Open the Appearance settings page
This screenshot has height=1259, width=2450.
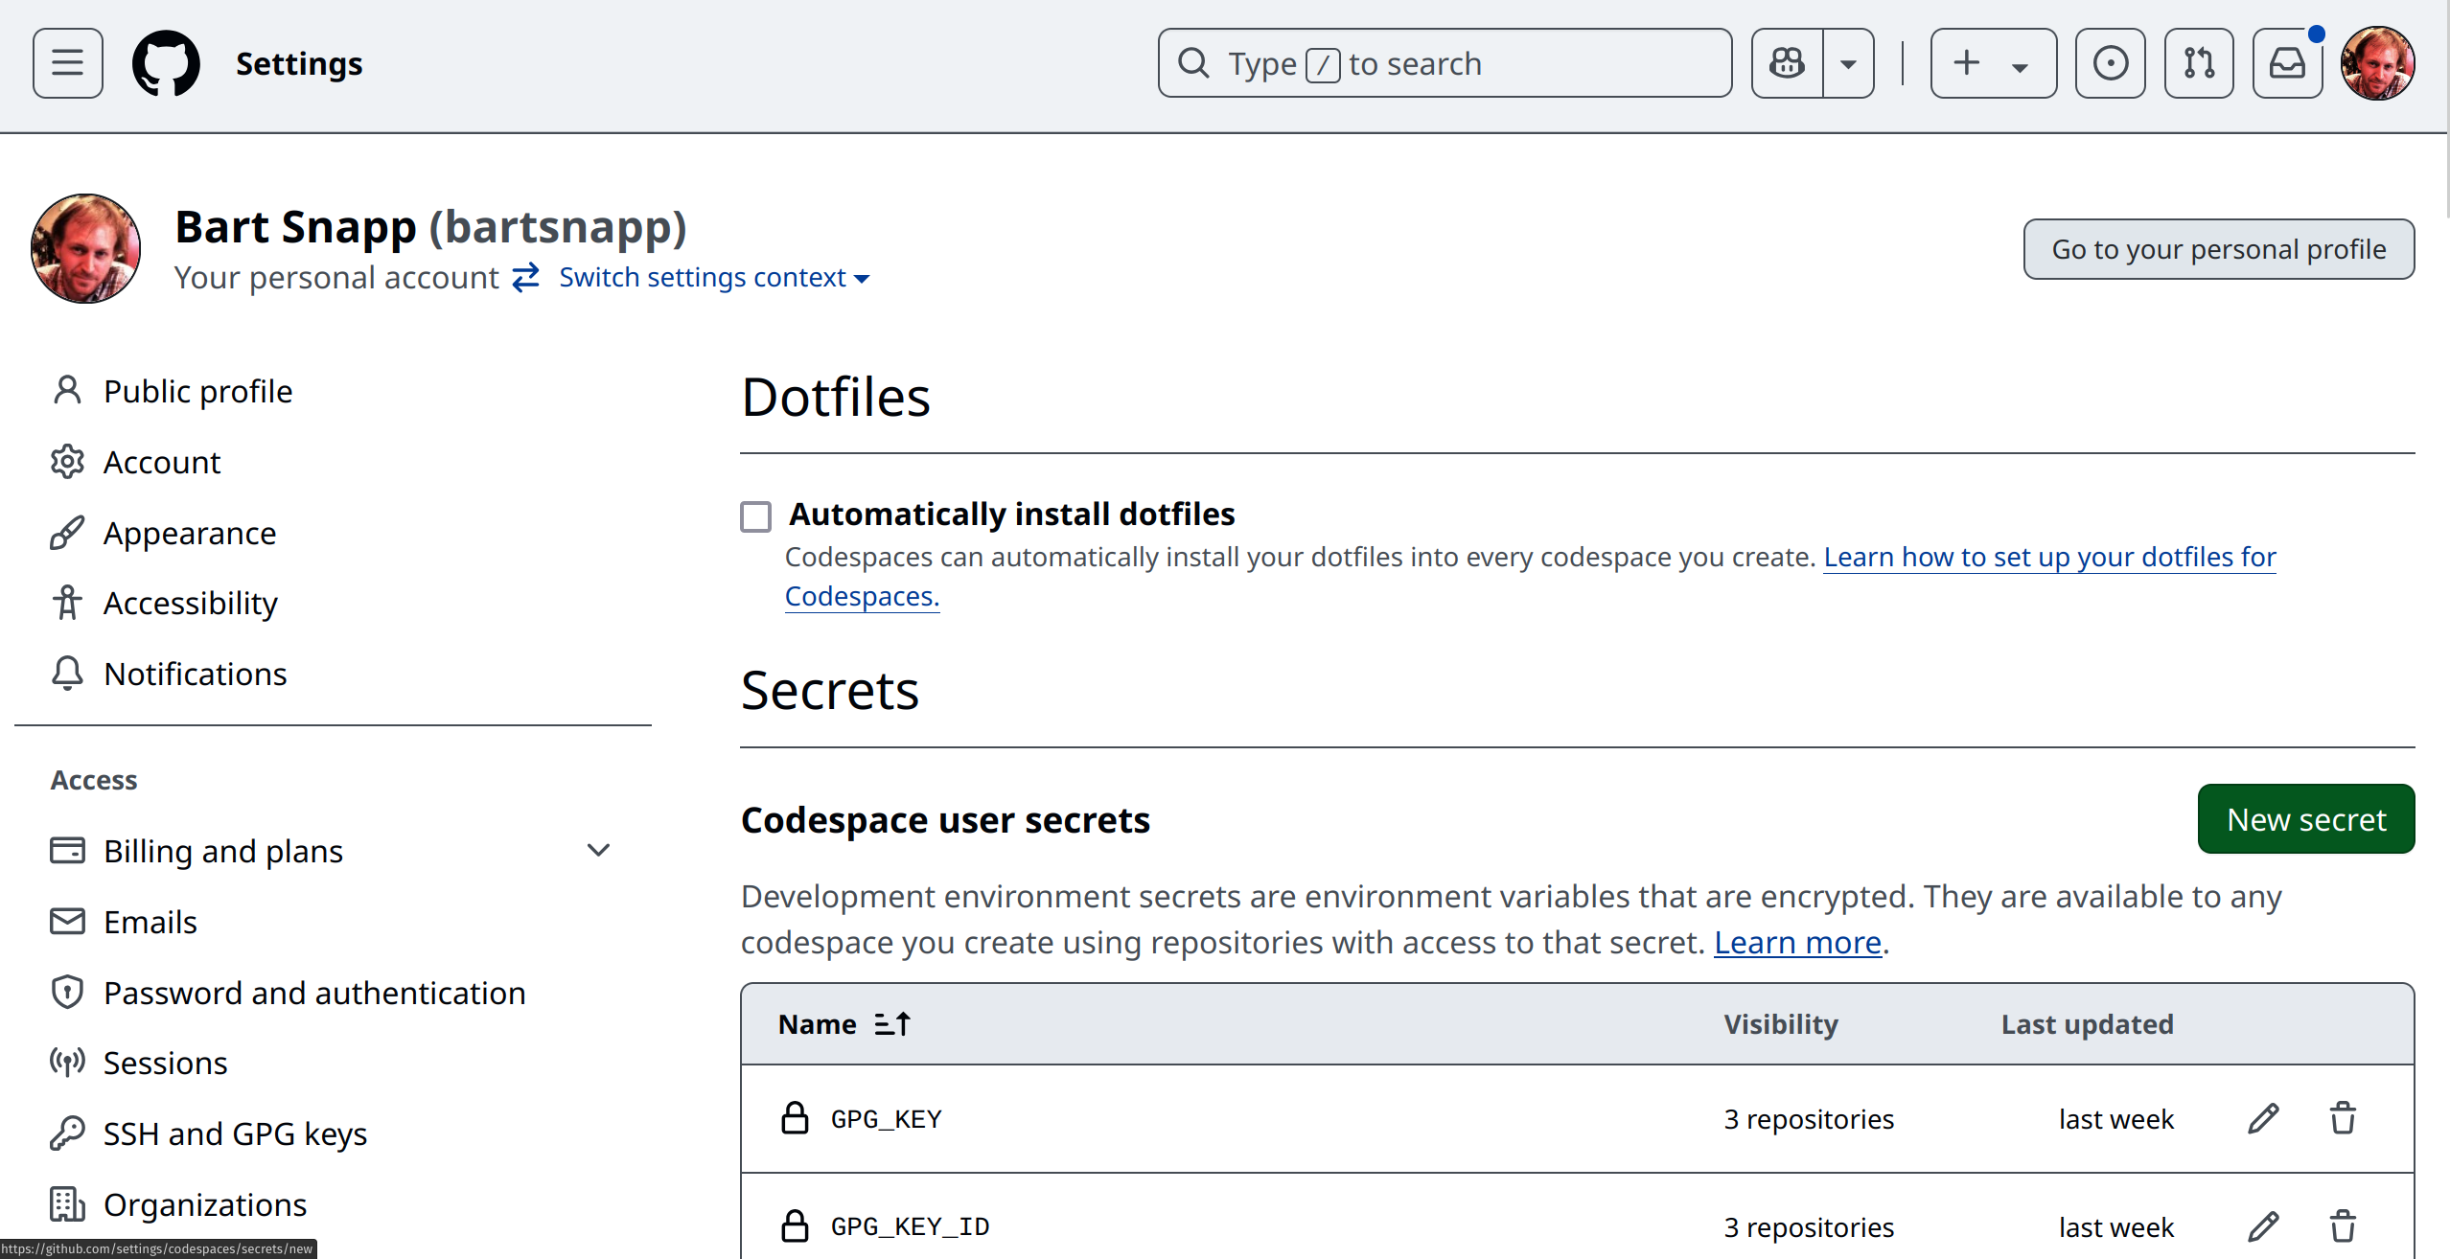tap(190, 533)
